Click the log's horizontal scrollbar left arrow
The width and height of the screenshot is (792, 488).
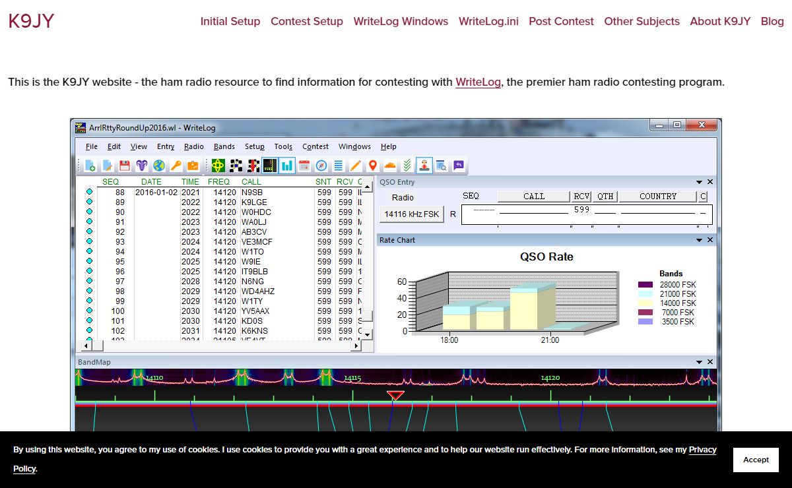tap(86, 346)
